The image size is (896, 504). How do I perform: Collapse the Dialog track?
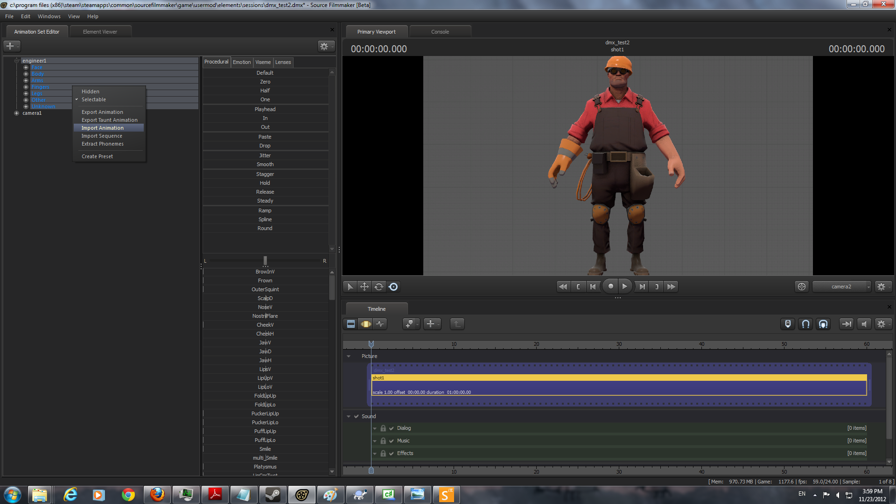tap(375, 428)
